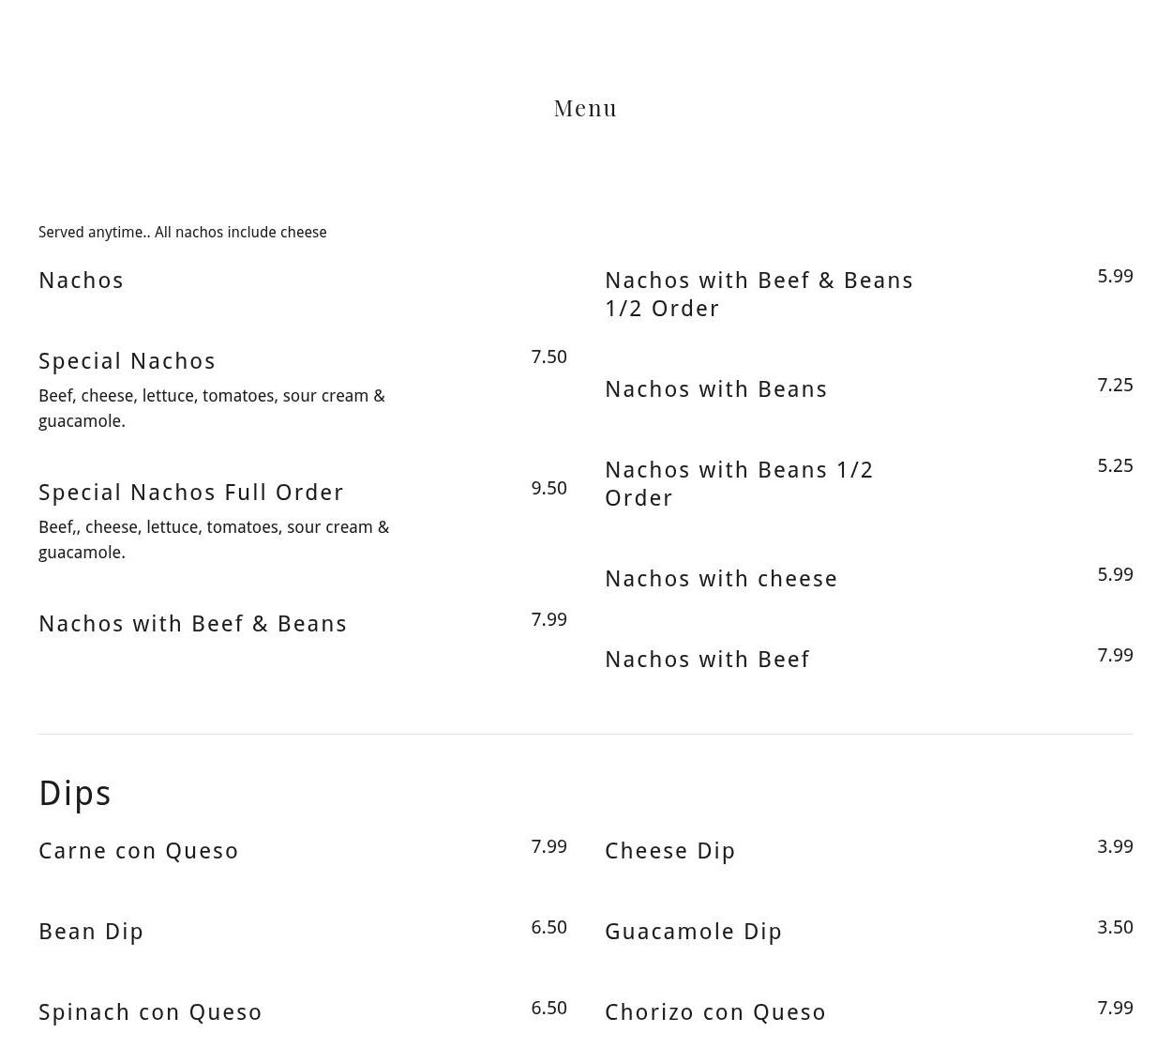Select Nachos with Beef & Beans 7.99
Image resolution: width=1172 pixels, height=1048 pixels.
click(193, 624)
